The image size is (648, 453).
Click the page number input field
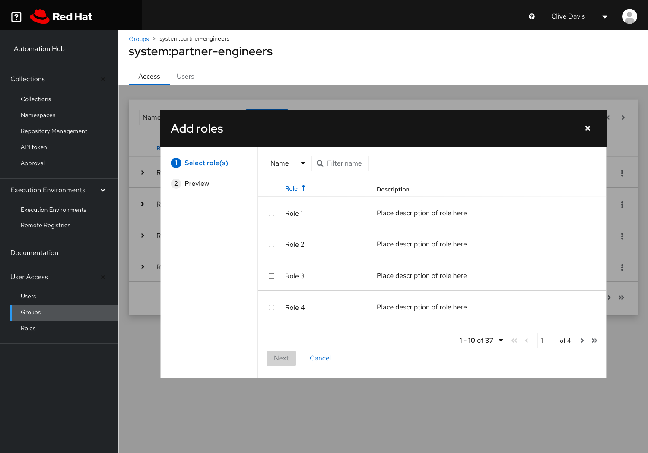pyautogui.click(x=547, y=341)
